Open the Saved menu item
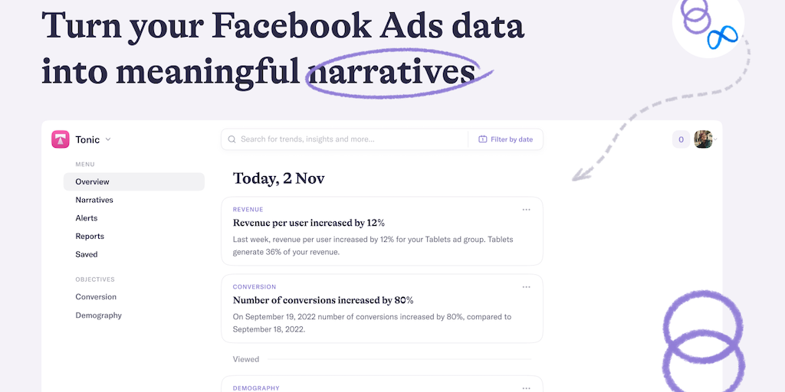The height and width of the screenshot is (392, 785). [x=87, y=254]
